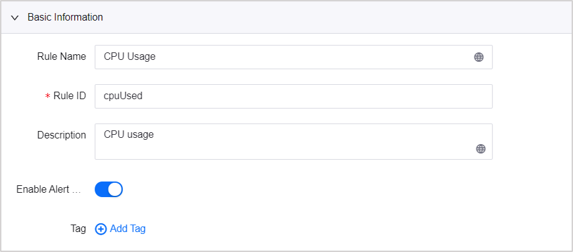Click the plus circle icon beside Add Tag
The image size is (573, 252).
coord(101,229)
